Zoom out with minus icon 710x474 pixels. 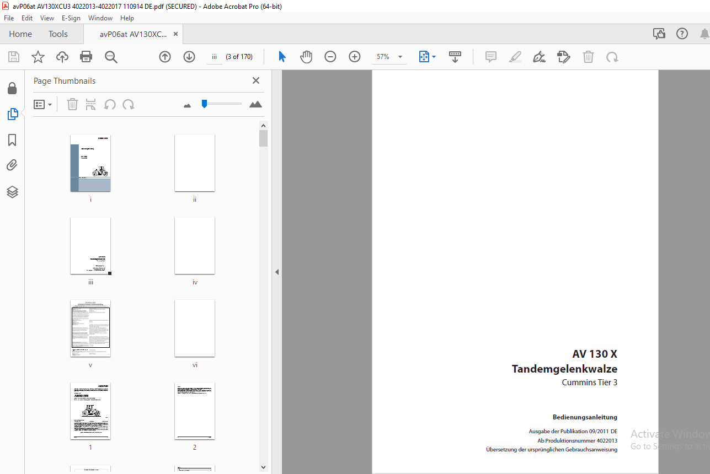(330, 57)
